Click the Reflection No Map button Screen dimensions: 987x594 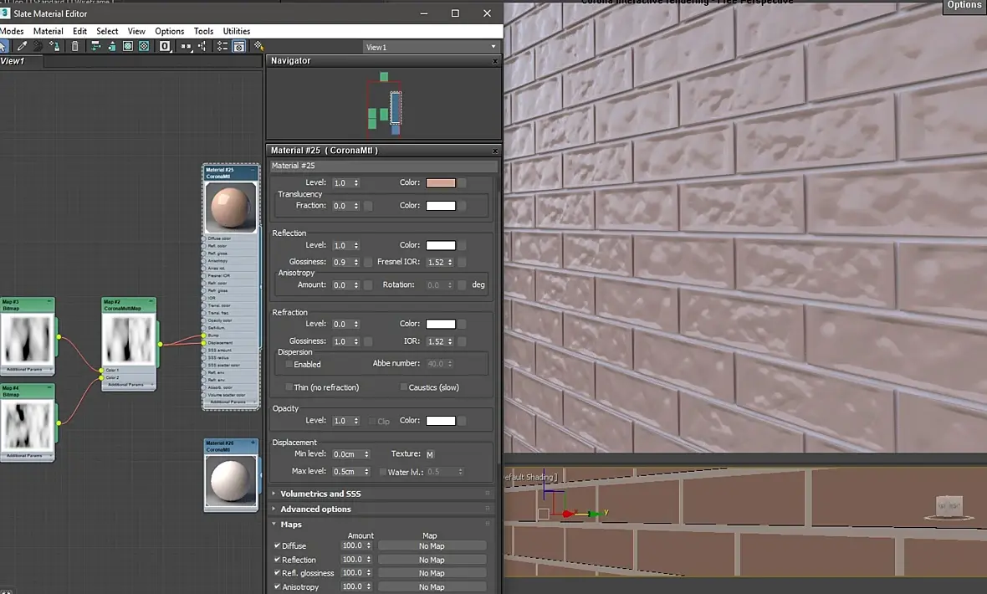432,560
